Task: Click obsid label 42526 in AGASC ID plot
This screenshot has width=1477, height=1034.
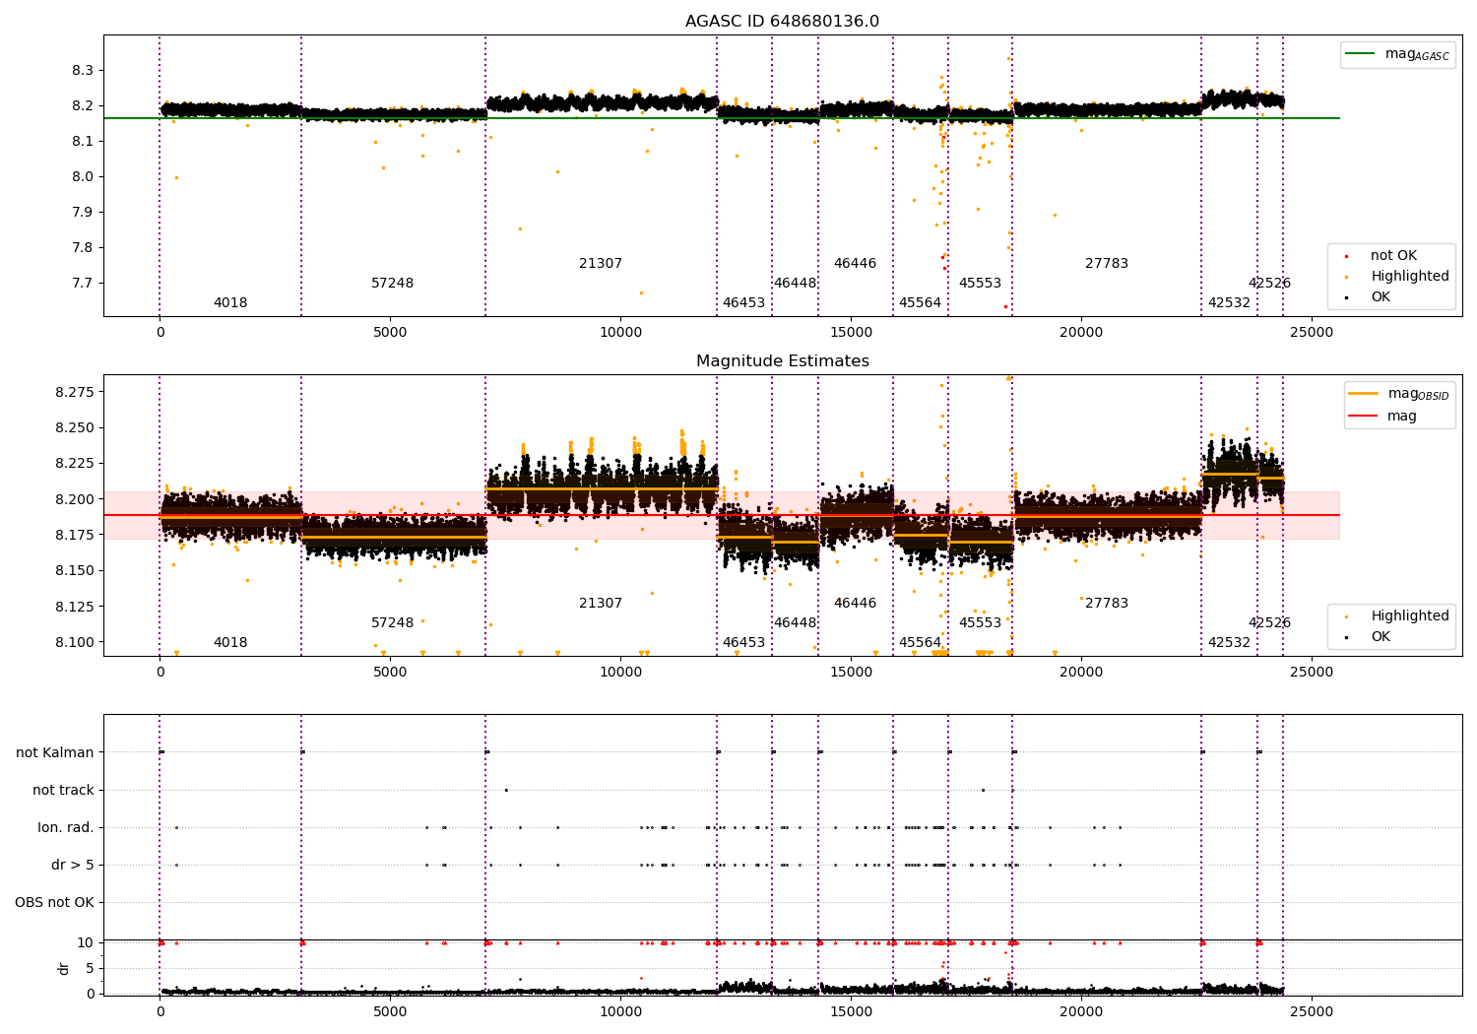Action: click(x=1269, y=284)
